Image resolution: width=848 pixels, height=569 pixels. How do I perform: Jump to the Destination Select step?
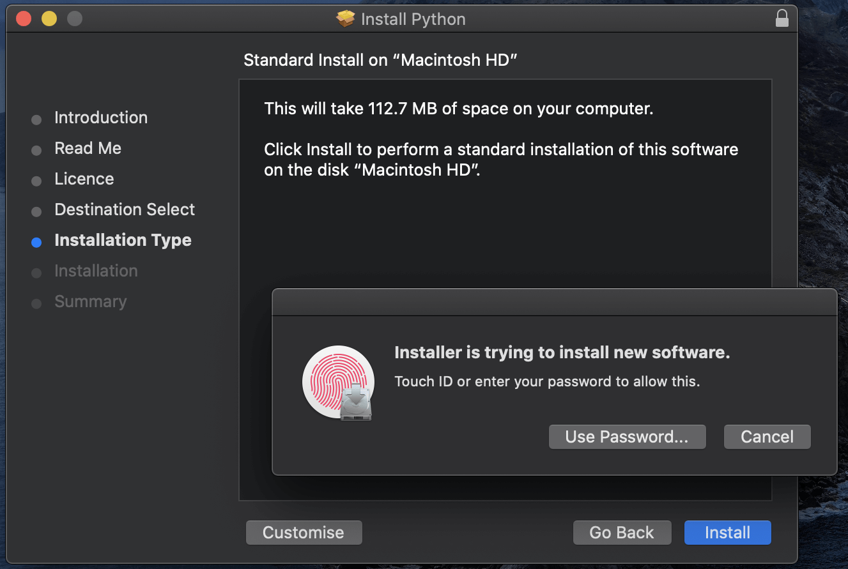click(125, 209)
